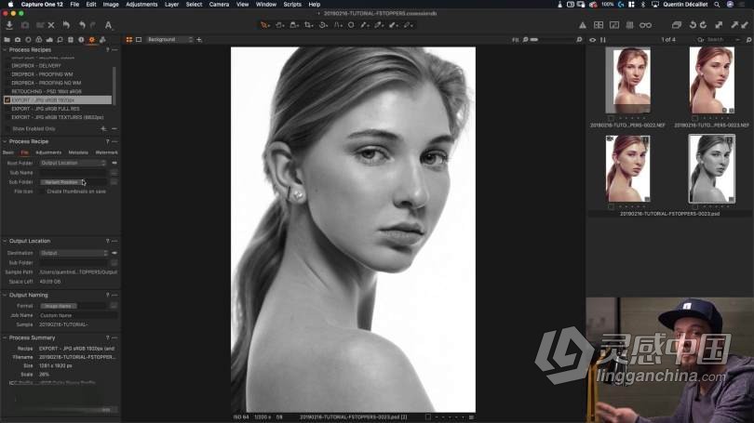Collapse the Process Recipes panel
Image resolution: width=754 pixels, height=423 pixels.
[5, 50]
